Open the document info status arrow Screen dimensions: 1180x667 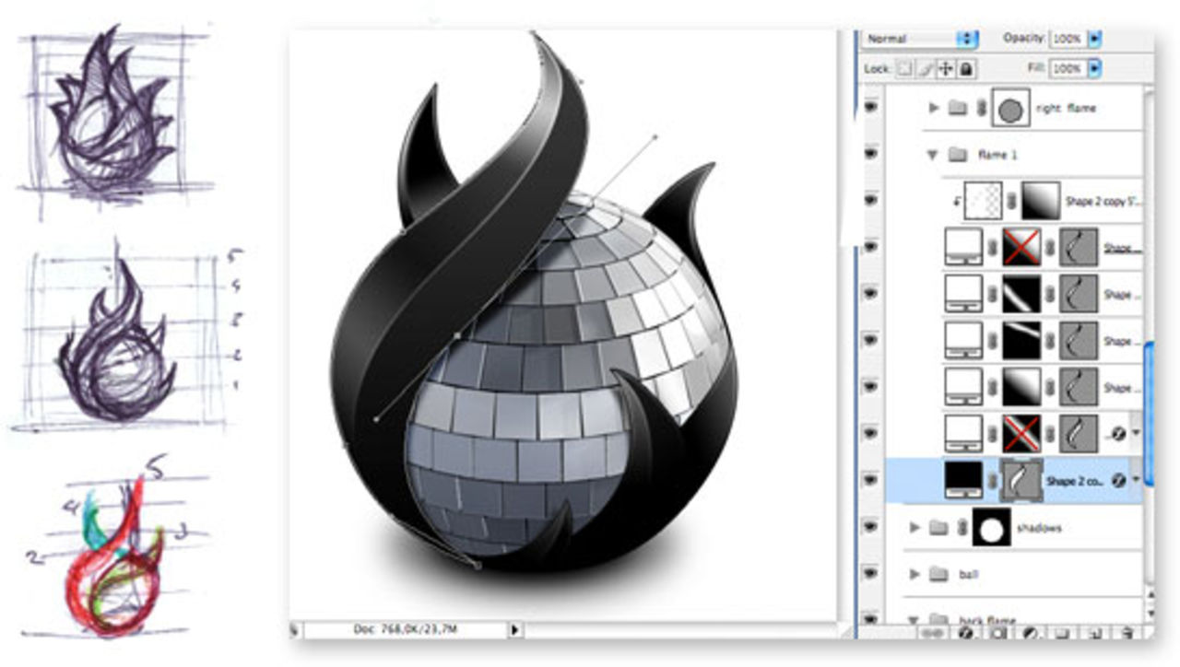pyautogui.click(x=514, y=629)
